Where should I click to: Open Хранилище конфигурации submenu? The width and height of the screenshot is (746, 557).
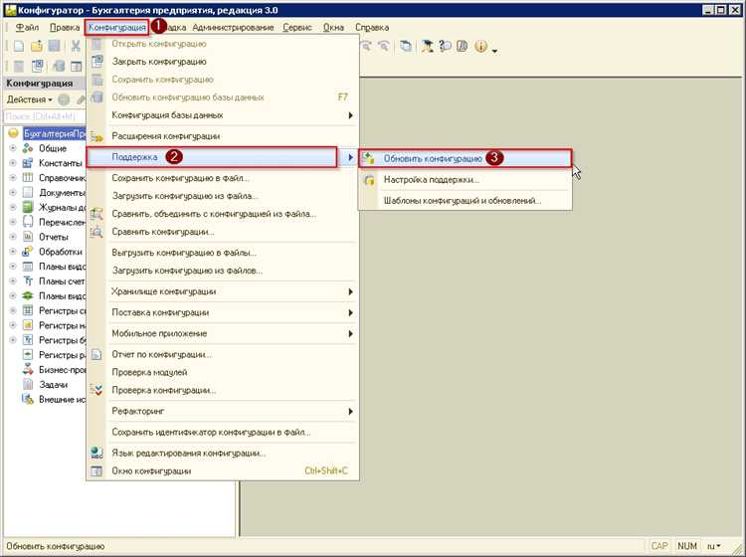222,291
